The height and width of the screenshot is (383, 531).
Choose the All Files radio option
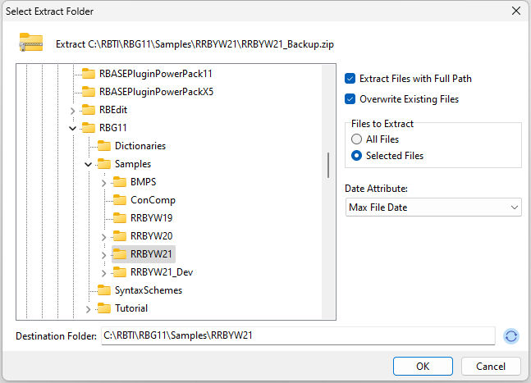[x=356, y=139]
